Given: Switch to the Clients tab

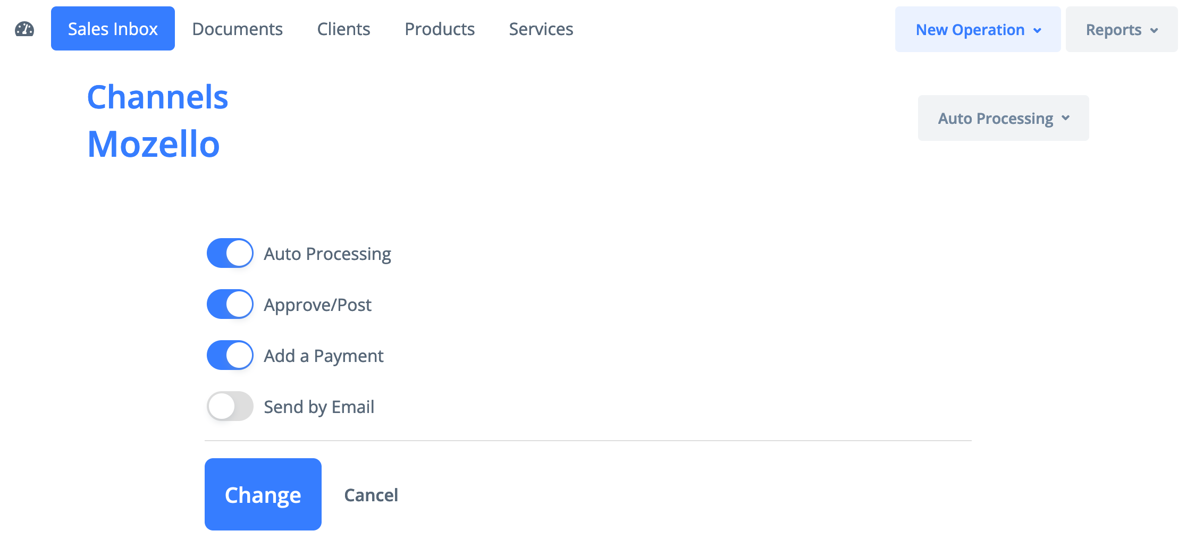Looking at the screenshot, I should coord(343,29).
